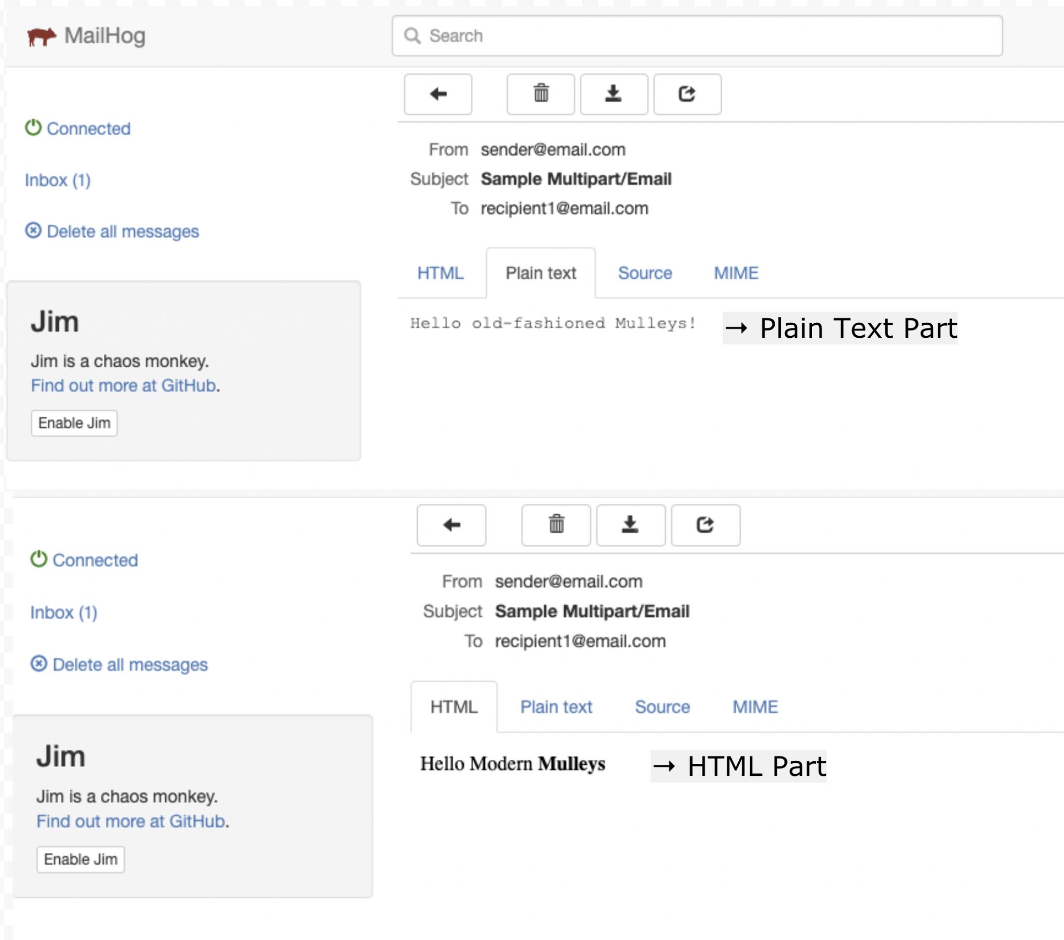1064x940 pixels.
Task: Open the GitHub link about Jim
Action: click(123, 386)
